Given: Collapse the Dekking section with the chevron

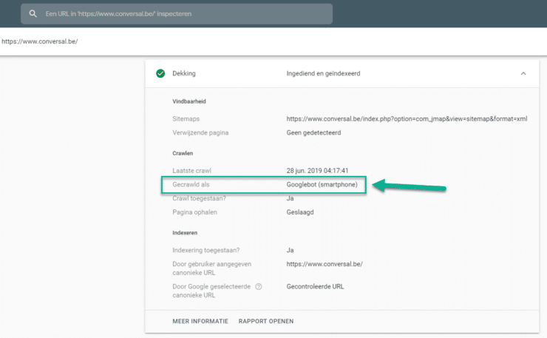Looking at the screenshot, I should point(523,73).
